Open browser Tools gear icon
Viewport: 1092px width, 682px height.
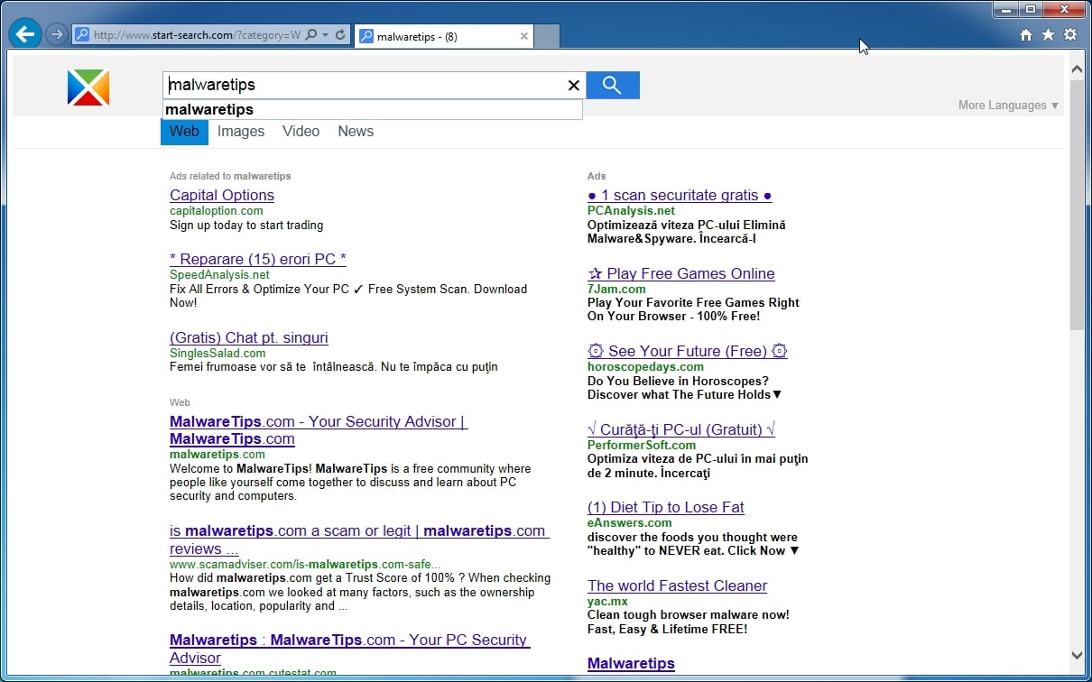(1070, 35)
